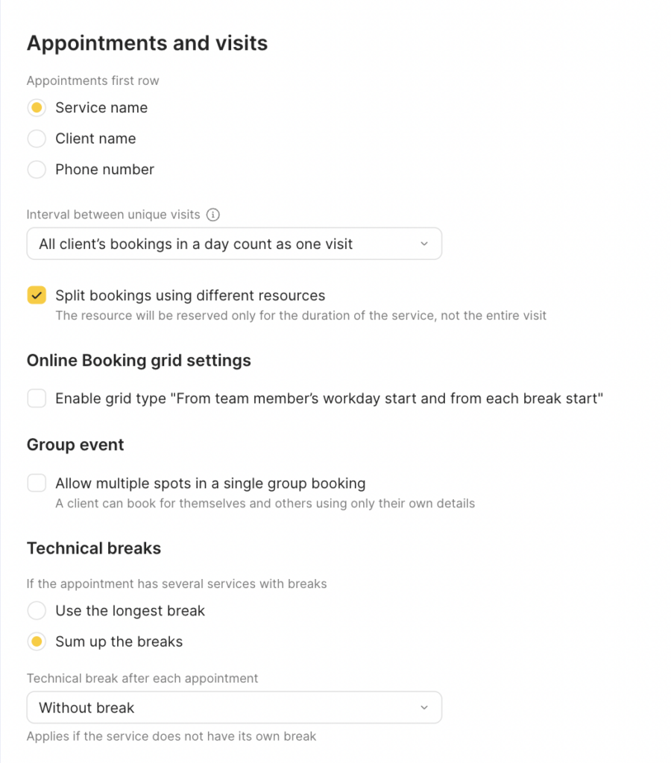671x763 pixels.
Task: Choose Client name for appointments first row
Action: (37, 139)
